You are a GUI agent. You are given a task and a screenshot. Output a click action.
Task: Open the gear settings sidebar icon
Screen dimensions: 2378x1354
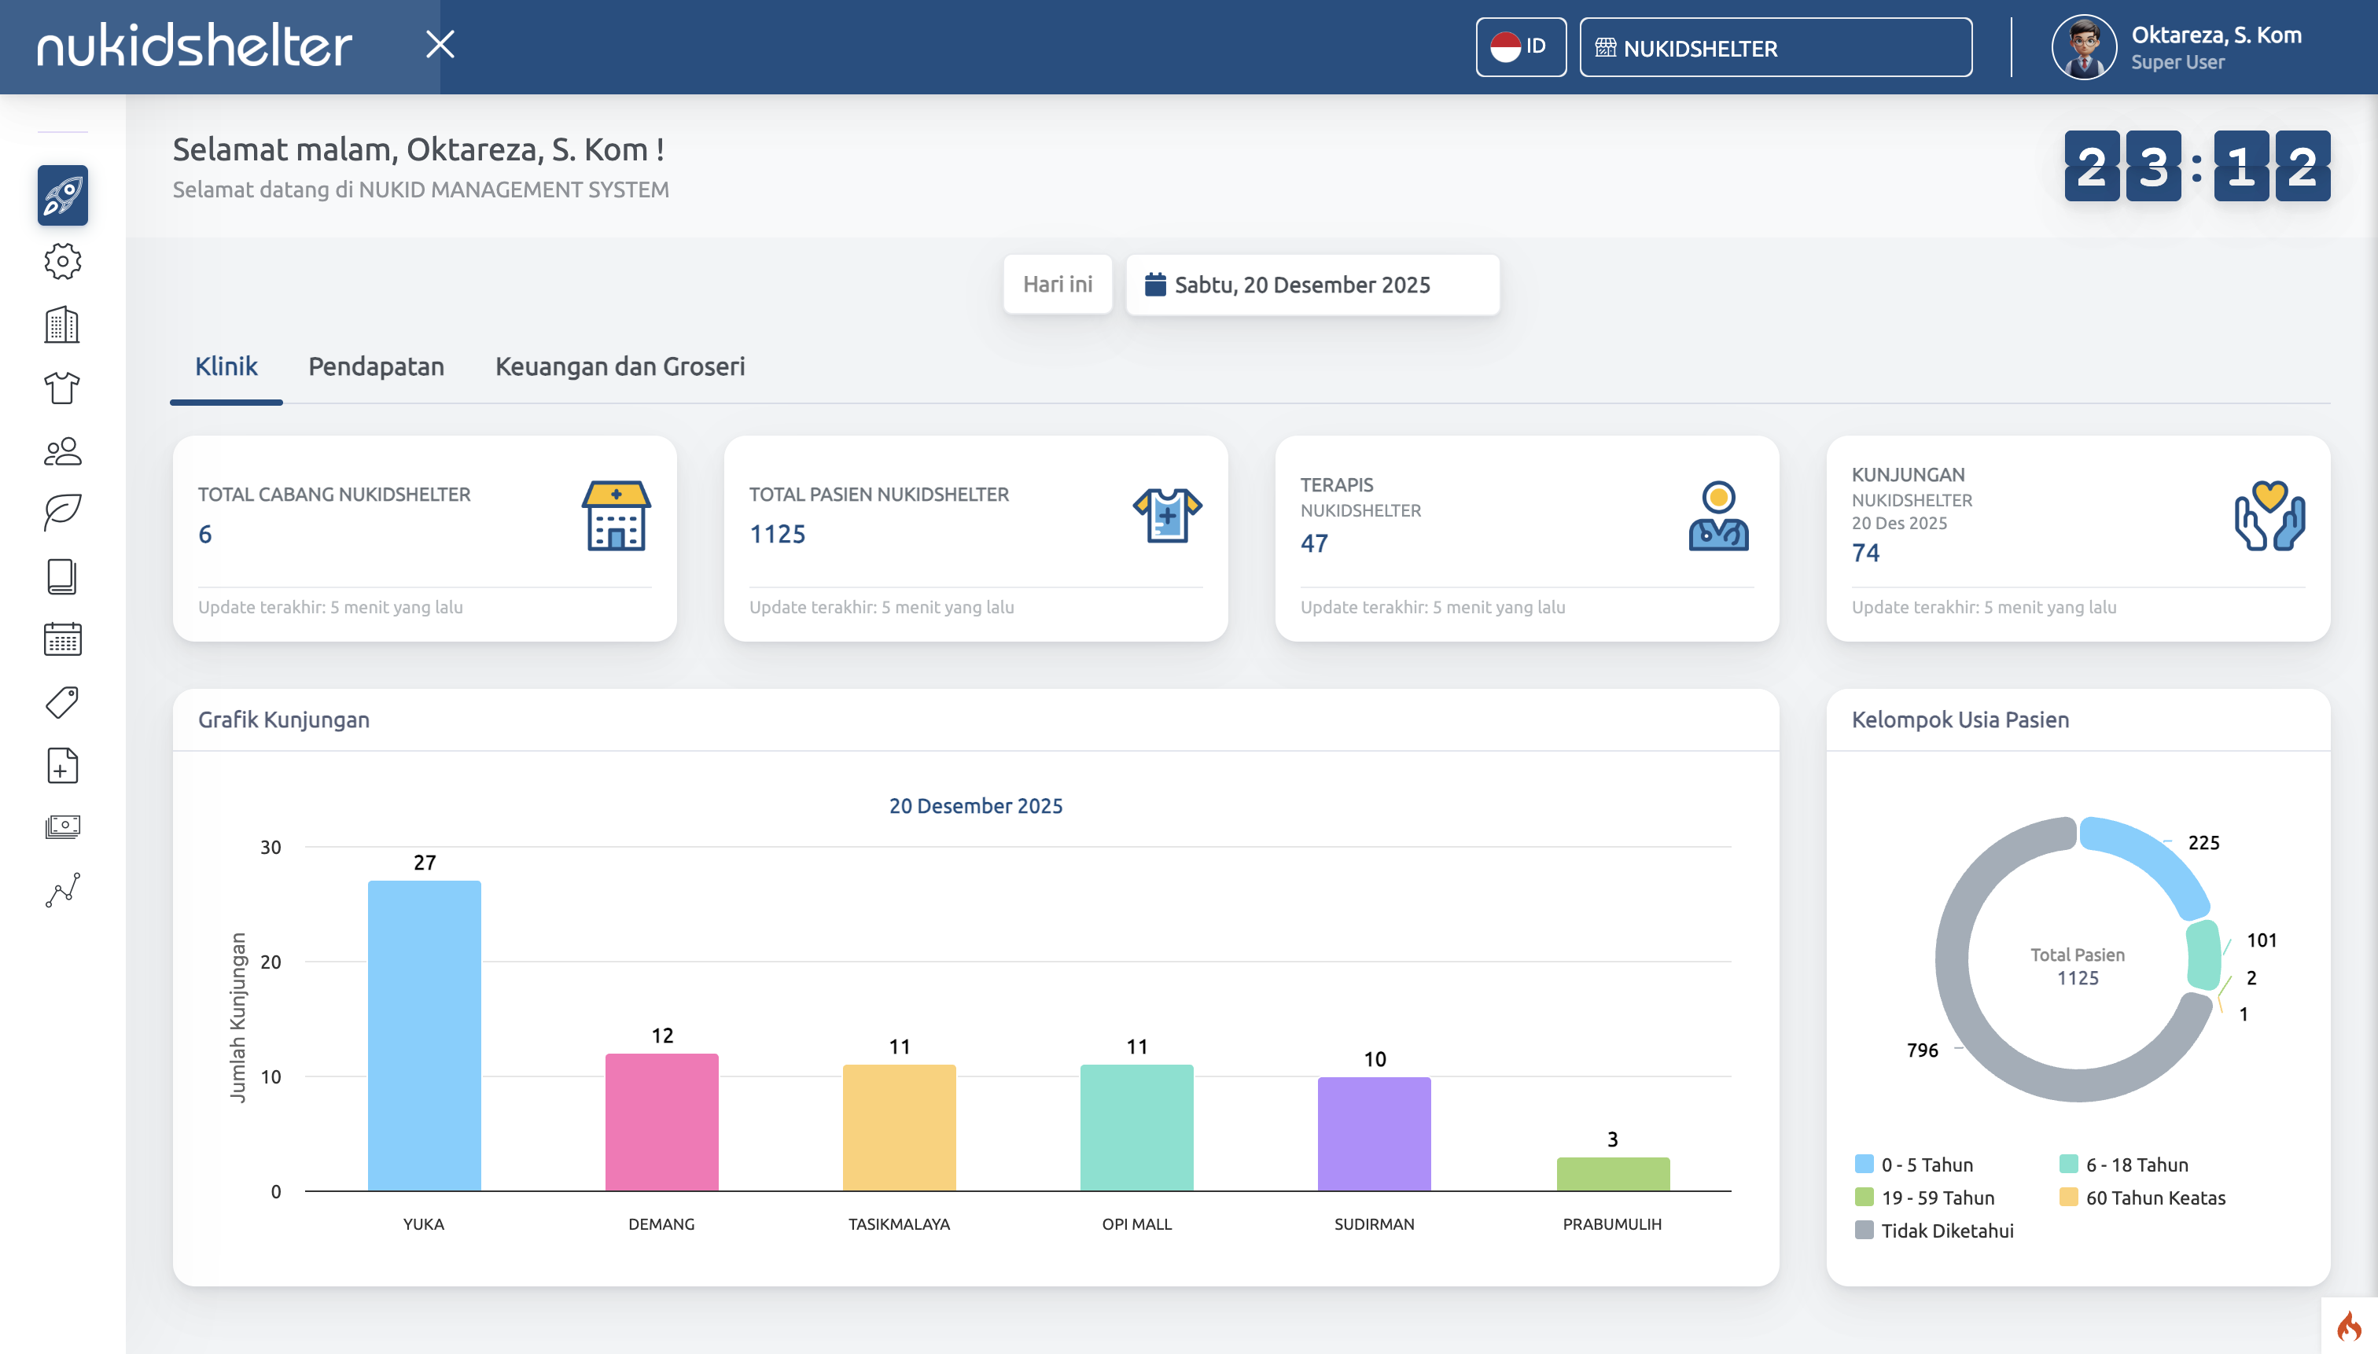coord(62,261)
